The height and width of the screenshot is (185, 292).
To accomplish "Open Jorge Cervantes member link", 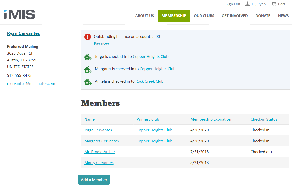I will [x=98, y=130].
